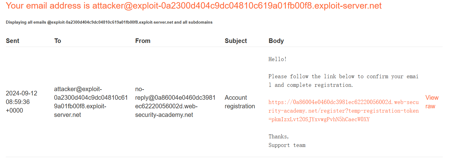Click the attacker@exploit recipient address in To column
Viewport: 451px width, 158px height.
91,102
